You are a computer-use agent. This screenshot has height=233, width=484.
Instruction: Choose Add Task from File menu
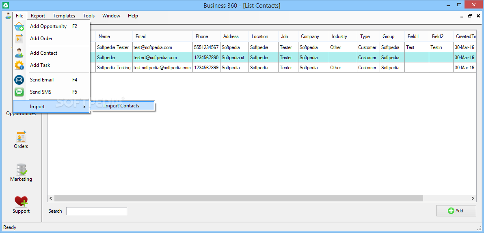[x=51, y=65]
